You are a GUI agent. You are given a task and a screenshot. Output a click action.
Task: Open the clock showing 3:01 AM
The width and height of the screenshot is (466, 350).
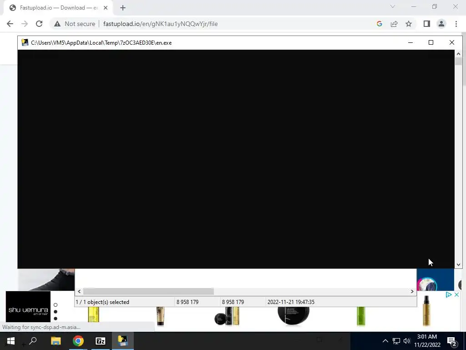point(427,341)
